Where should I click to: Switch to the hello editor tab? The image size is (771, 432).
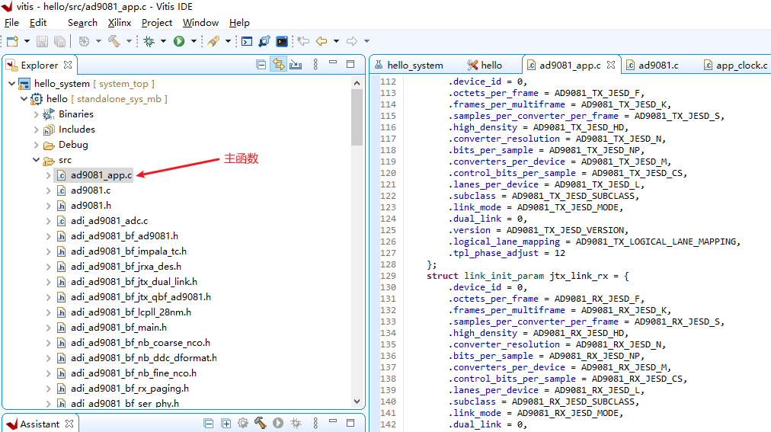tap(485, 65)
